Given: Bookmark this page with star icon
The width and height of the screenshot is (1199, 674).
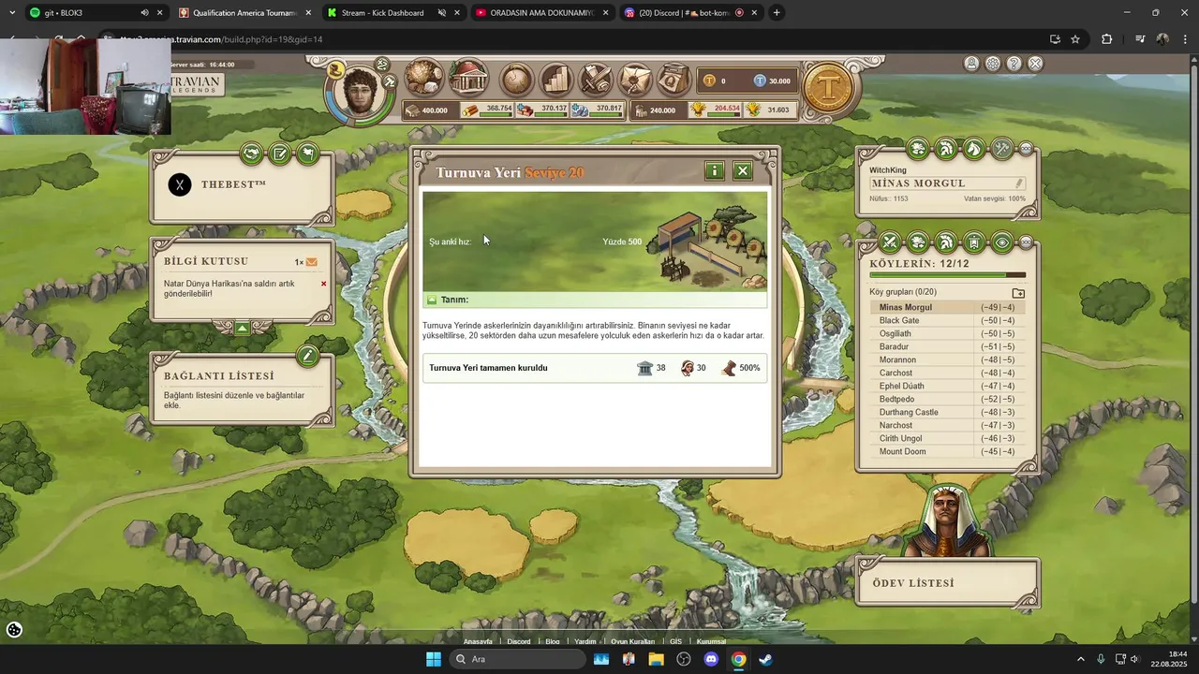Looking at the screenshot, I should click(1075, 39).
